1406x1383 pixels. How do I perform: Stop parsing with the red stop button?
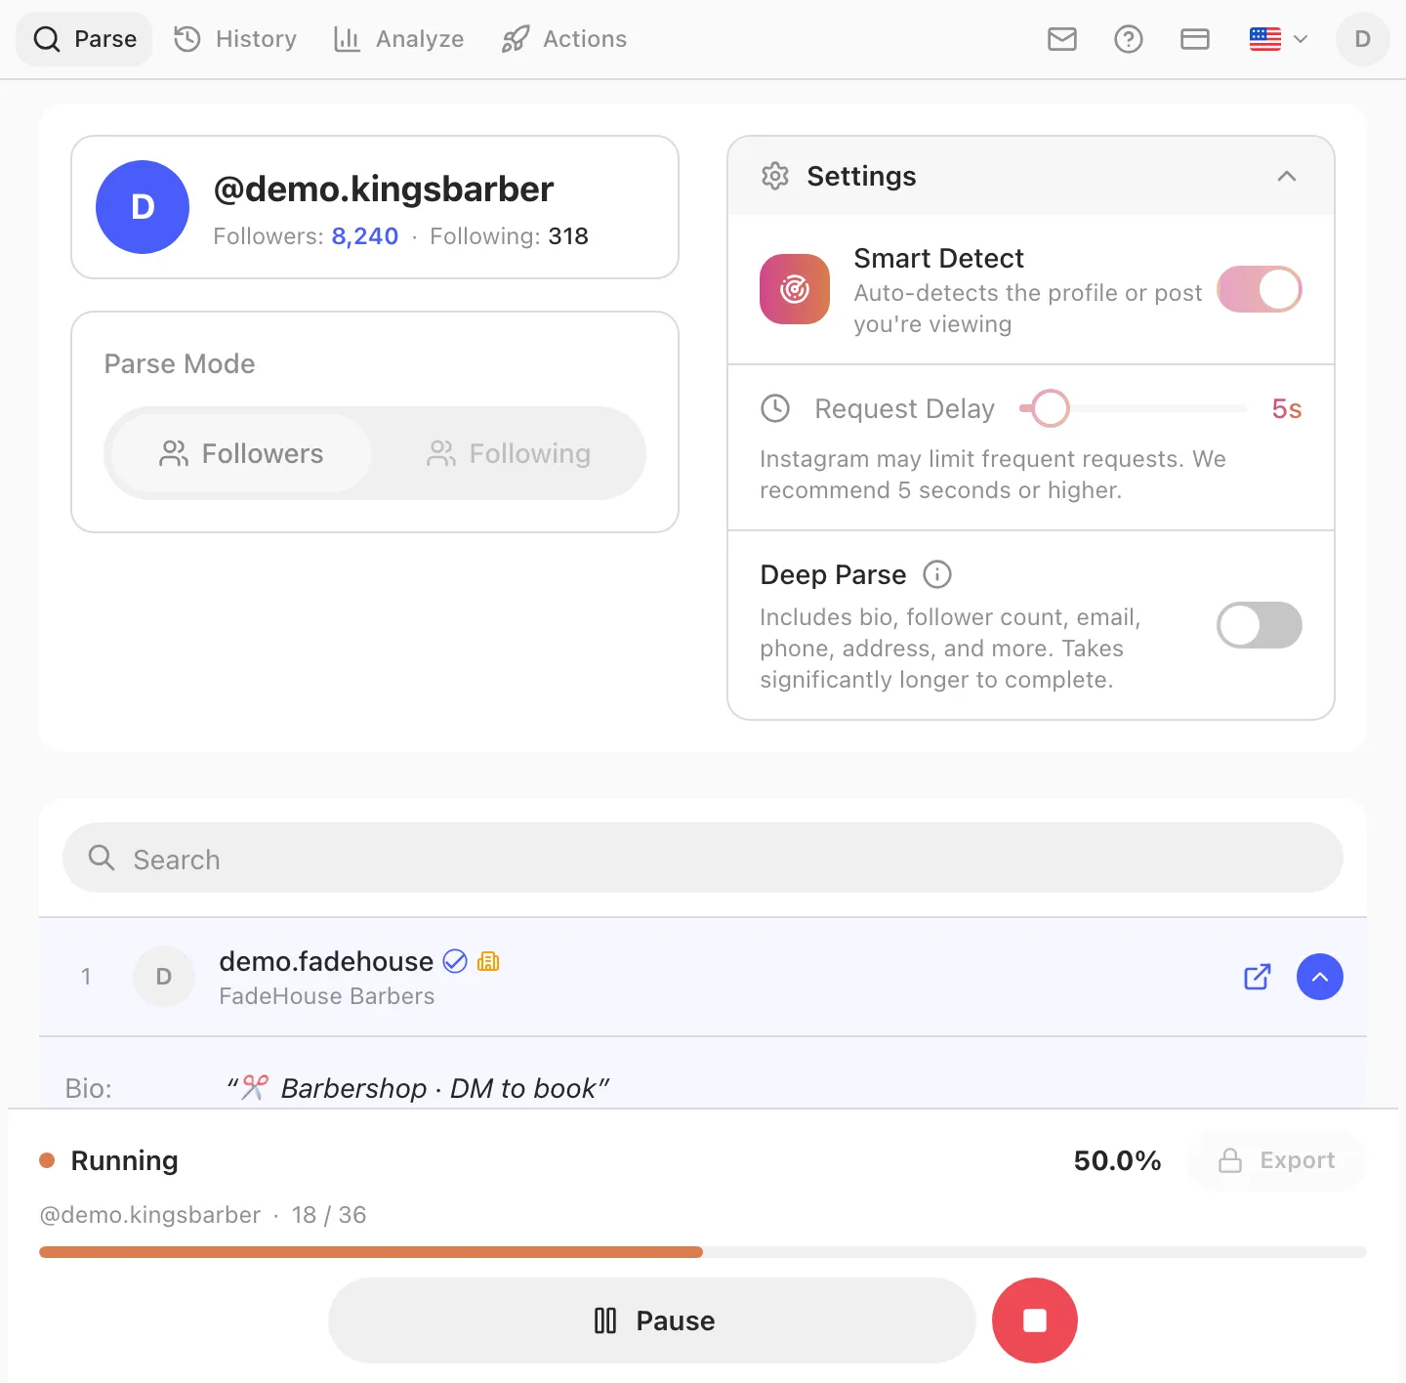click(x=1035, y=1320)
